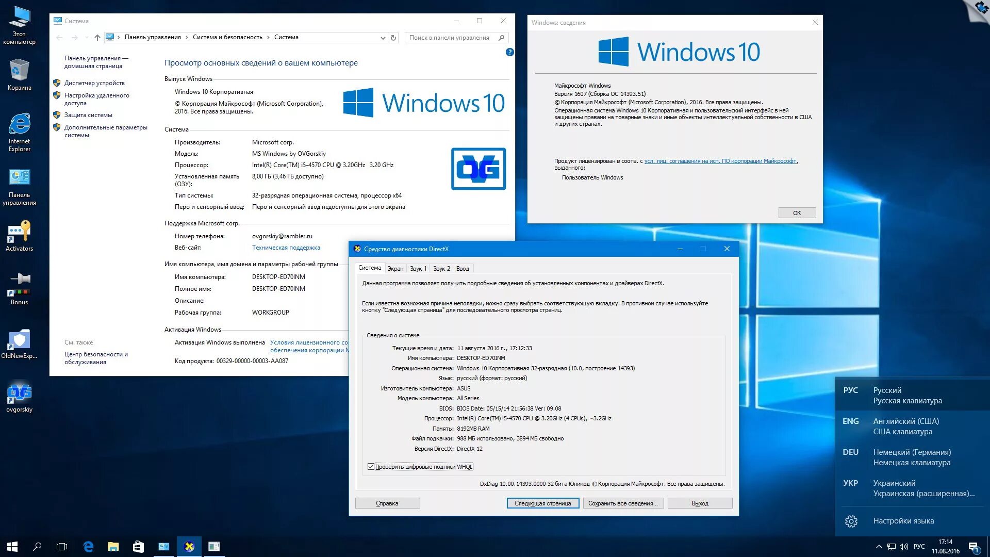Click the Следующая страница button
The height and width of the screenshot is (557, 990).
[542, 503]
